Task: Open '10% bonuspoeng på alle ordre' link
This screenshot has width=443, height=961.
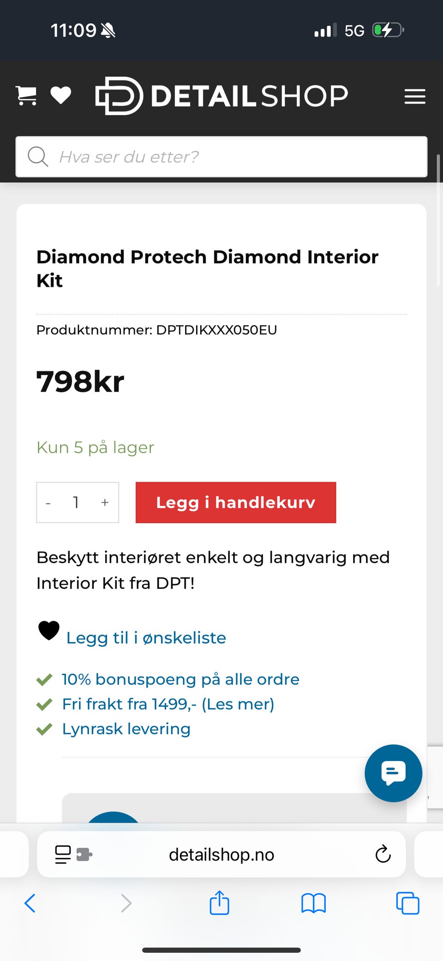Action: pos(180,679)
